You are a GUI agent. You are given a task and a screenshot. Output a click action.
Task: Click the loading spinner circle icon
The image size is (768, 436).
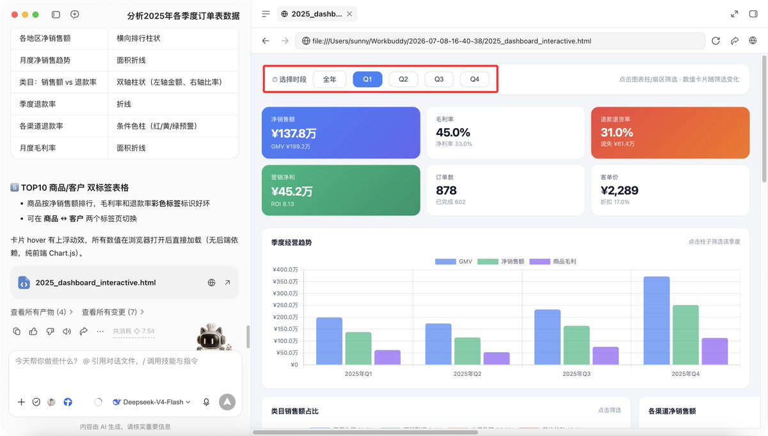98,402
